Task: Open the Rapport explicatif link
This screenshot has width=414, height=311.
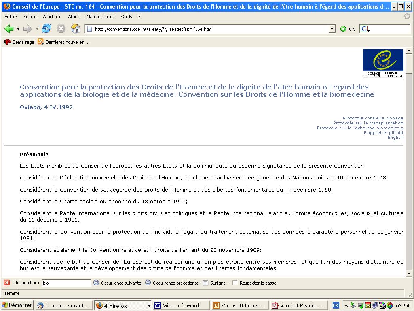Action: (383, 132)
